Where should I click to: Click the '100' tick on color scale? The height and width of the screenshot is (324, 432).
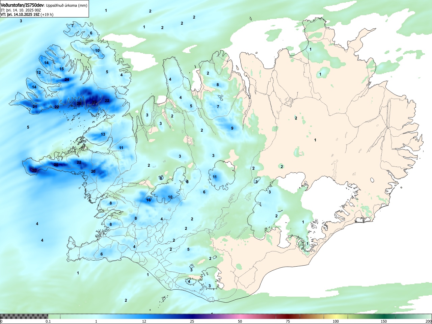pos(336,321)
